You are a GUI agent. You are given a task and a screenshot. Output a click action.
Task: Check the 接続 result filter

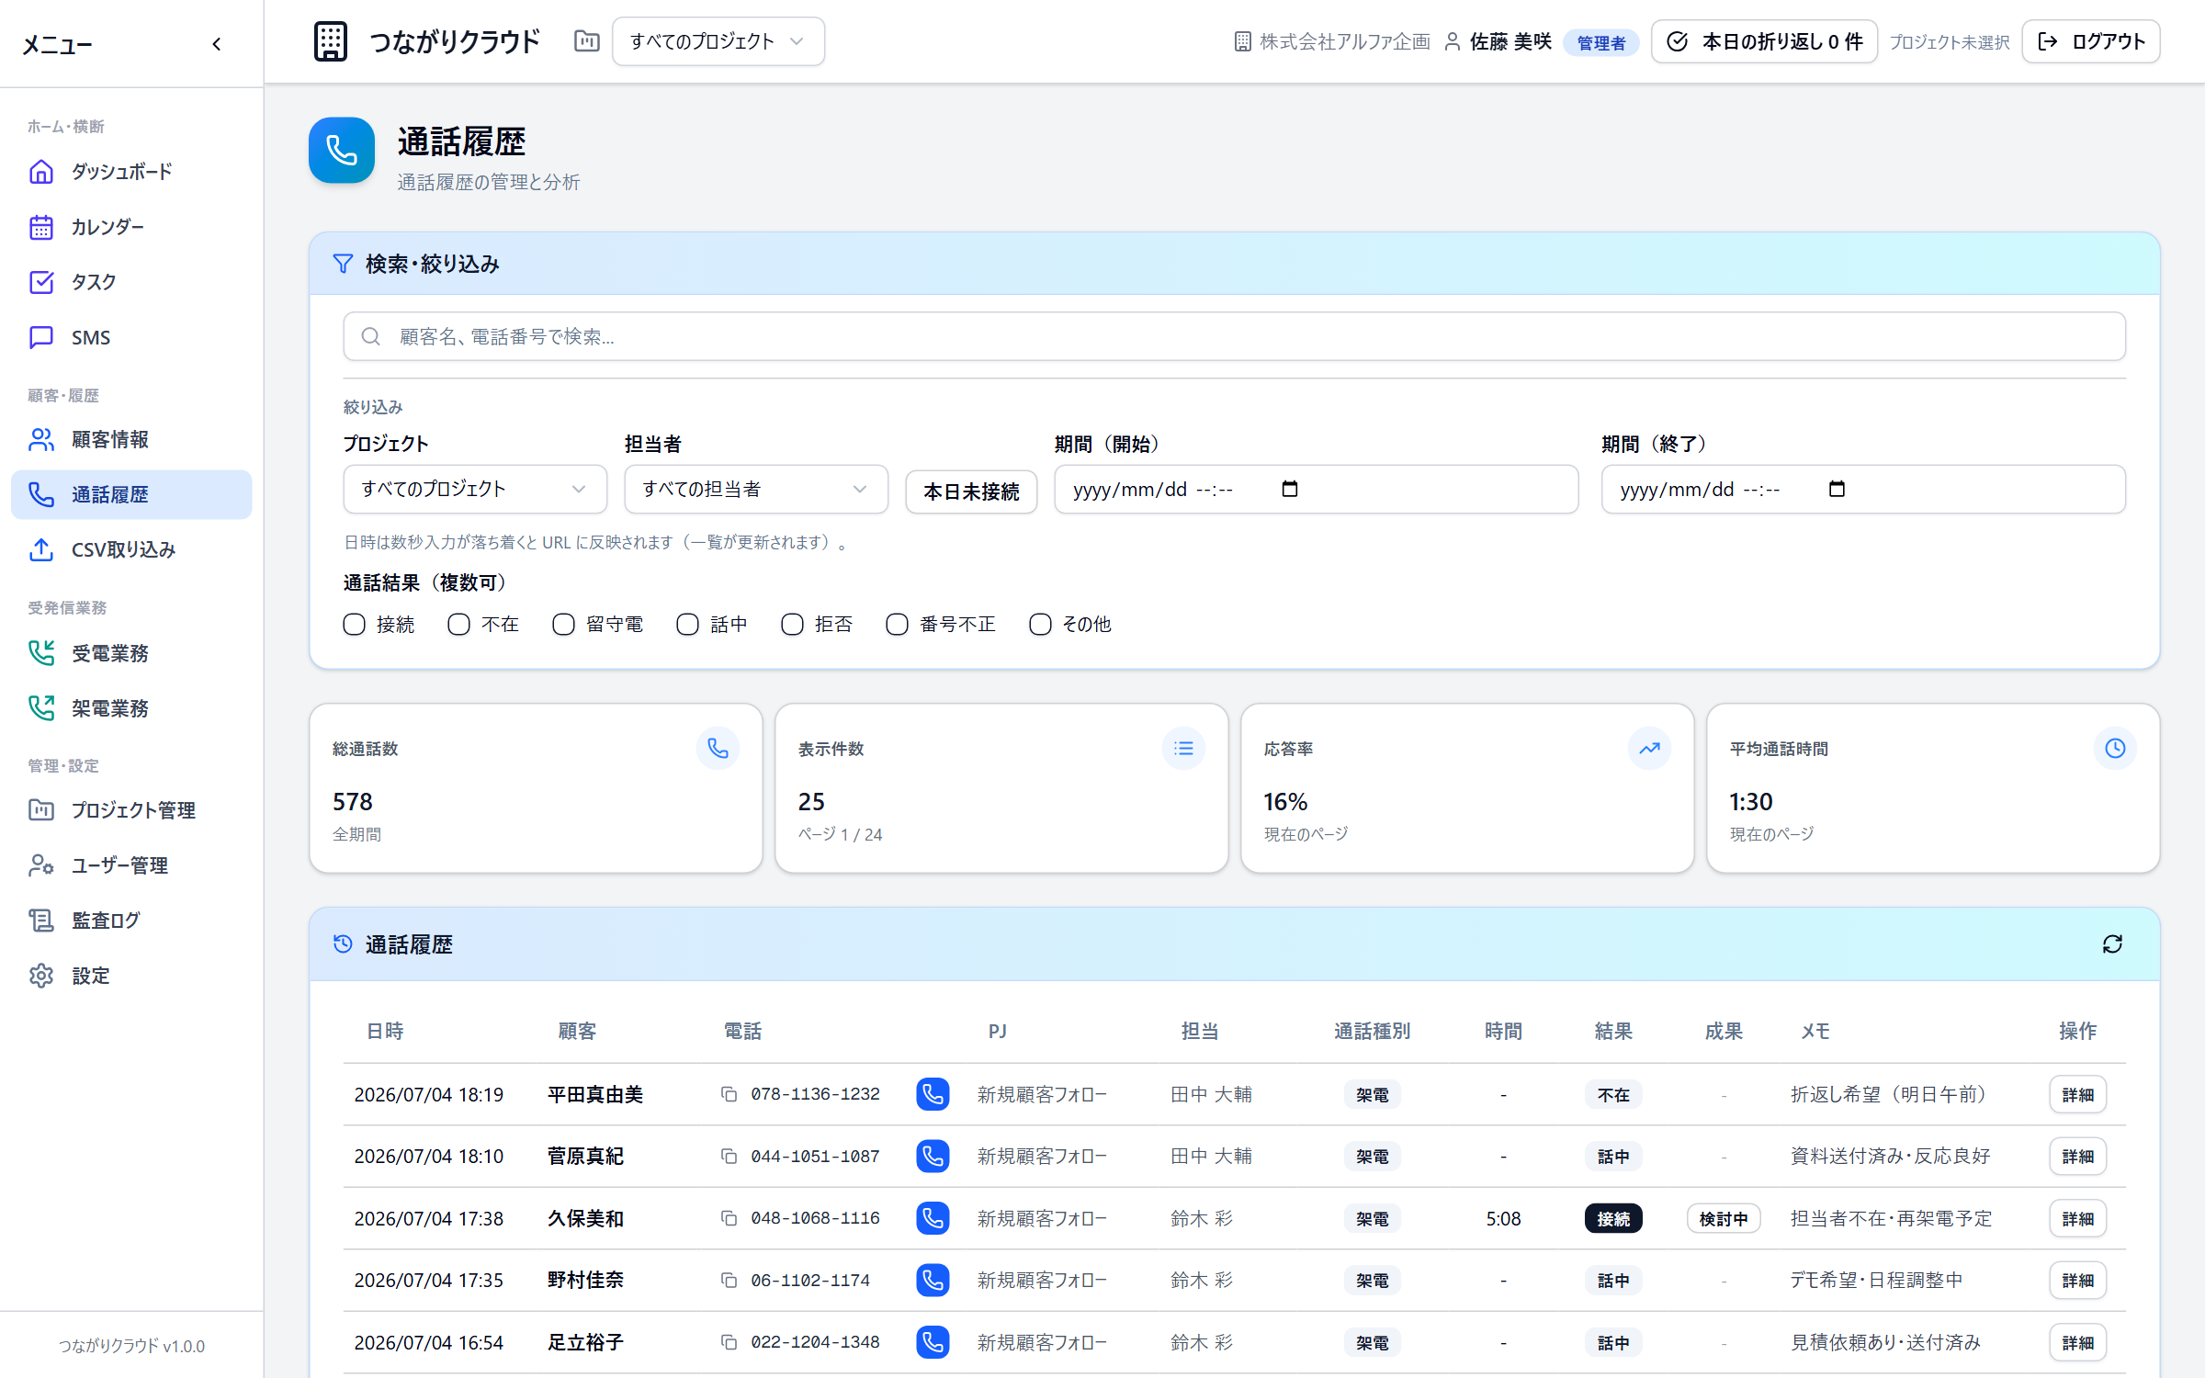[x=355, y=625]
